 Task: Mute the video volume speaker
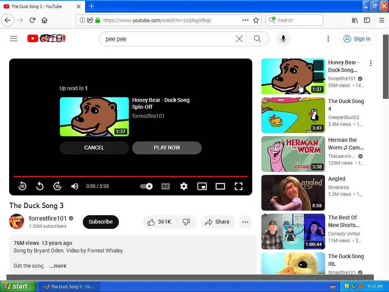click(75, 186)
